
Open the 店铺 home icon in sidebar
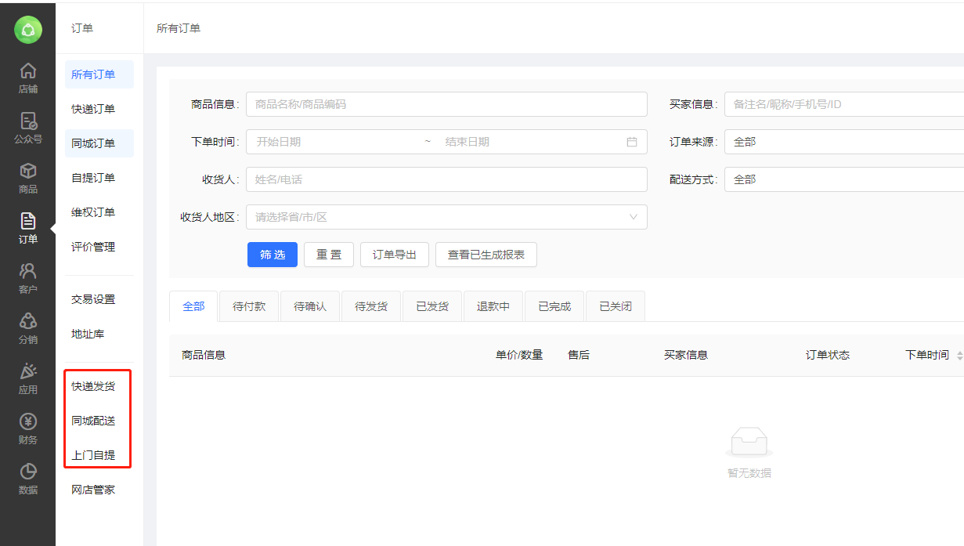point(27,78)
